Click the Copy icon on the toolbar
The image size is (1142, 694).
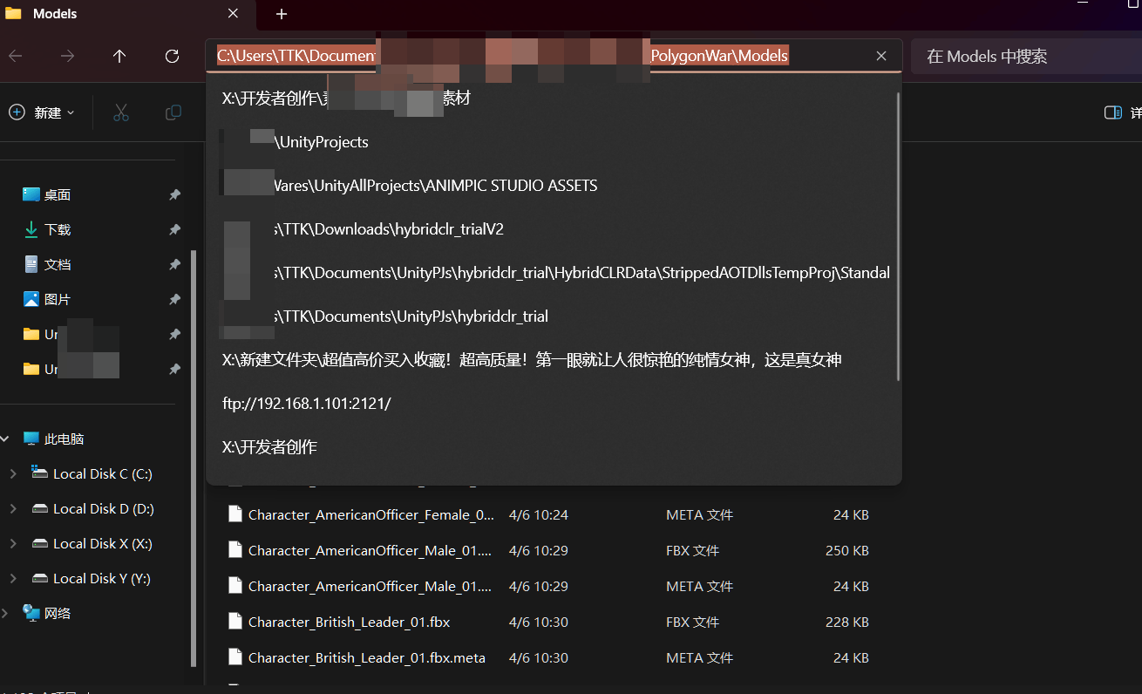(x=173, y=112)
